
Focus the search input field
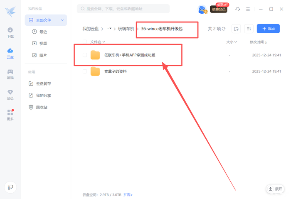(123, 9)
